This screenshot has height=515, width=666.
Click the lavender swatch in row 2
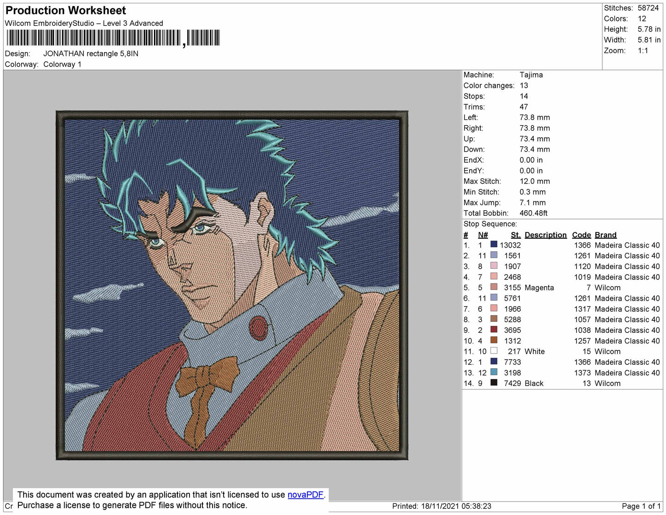tap(494, 255)
